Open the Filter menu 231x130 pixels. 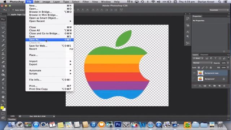click(86, 2)
